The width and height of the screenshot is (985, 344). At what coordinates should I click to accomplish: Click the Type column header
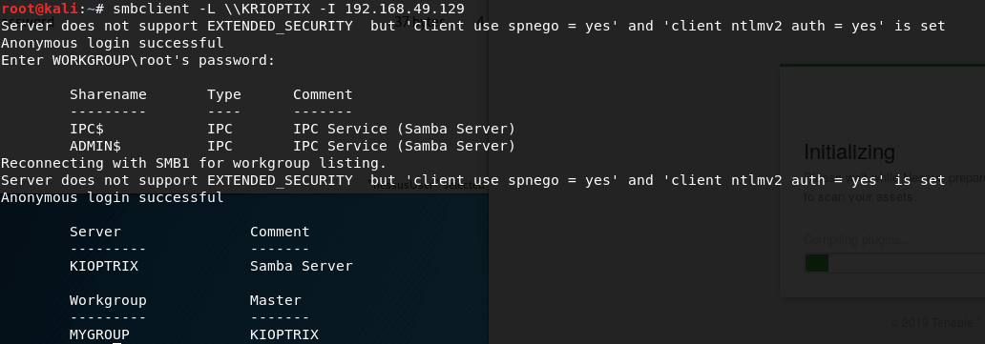(x=224, y=94)
